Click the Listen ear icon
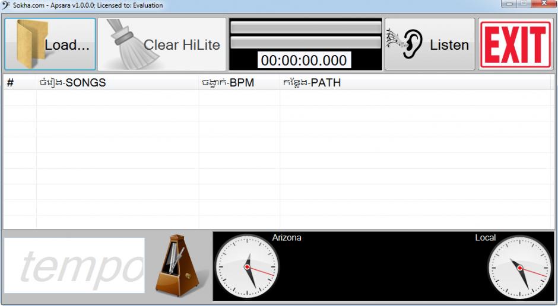 tap(405, 44)
